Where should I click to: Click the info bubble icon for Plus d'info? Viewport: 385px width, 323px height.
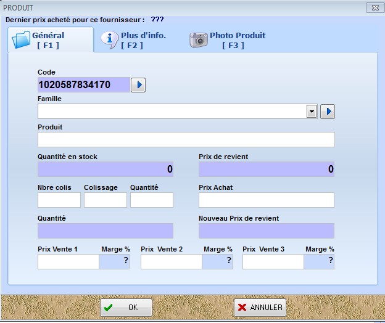[110, 40]
